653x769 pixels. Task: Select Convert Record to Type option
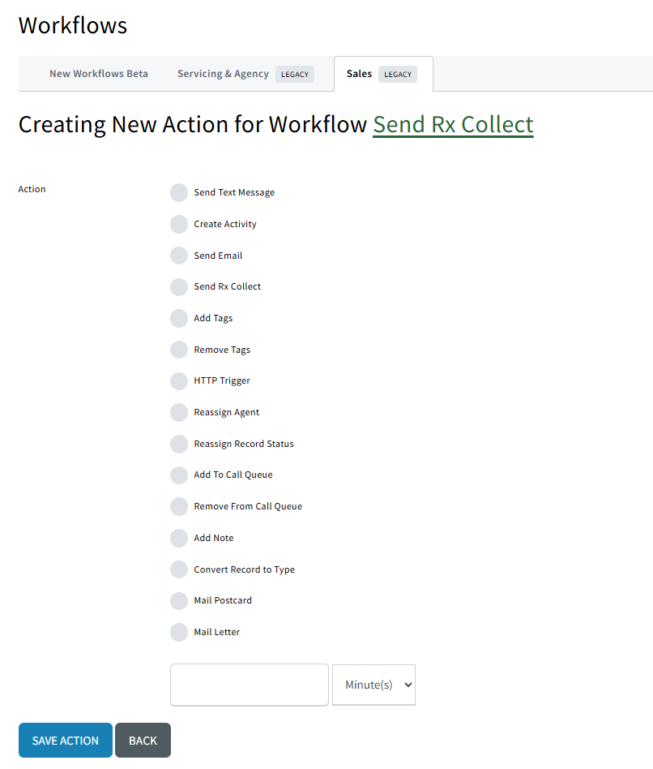point(179,569)
